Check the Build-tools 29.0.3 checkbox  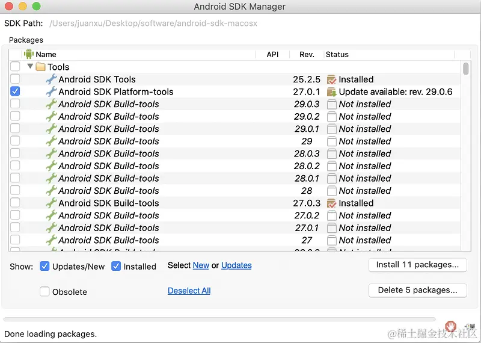pyautogui.click(x=15, y=104)
